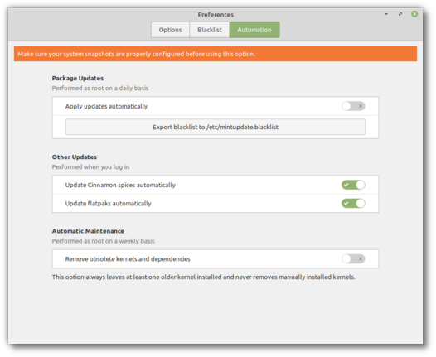This screenshot has width=436, height=357.
Task: Enable Apply updates automatically switch
Action: point(353,106)
